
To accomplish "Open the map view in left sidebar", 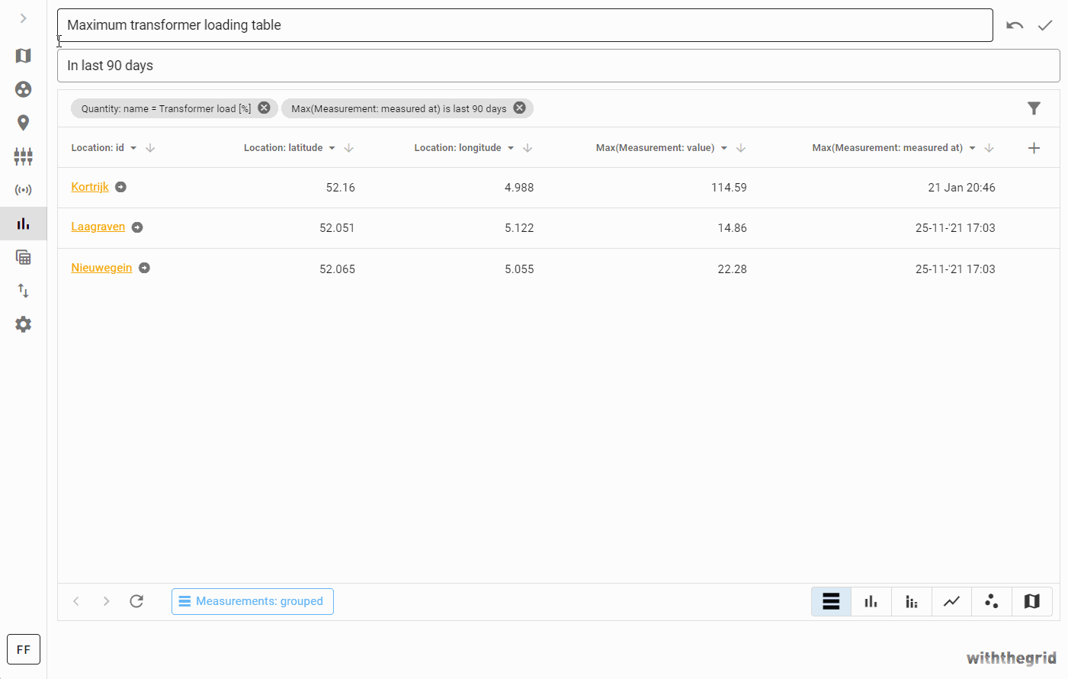I will pos(24,56).
